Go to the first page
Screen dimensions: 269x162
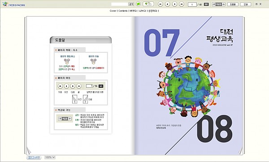click(x=161, y=4)
